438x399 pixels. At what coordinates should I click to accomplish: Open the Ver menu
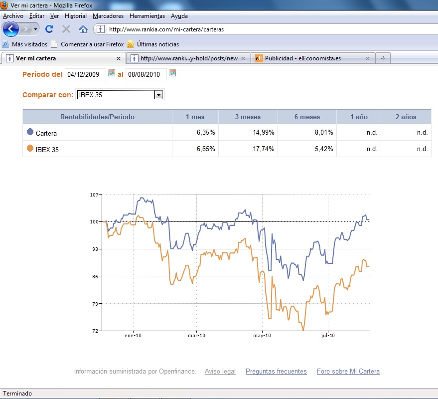54,16
